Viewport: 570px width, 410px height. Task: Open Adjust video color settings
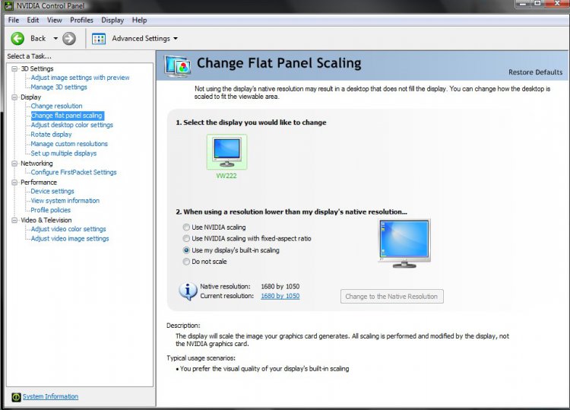click(x=68, y=229)
